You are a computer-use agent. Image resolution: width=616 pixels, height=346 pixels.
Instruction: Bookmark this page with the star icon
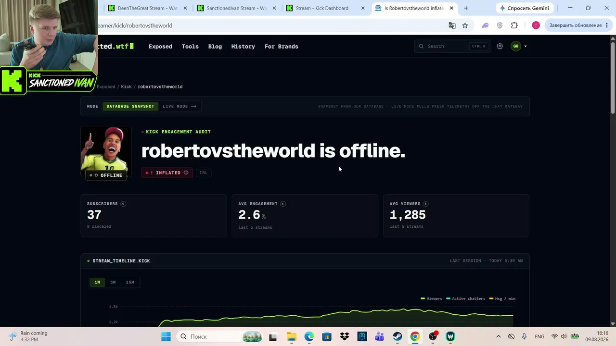465,25
